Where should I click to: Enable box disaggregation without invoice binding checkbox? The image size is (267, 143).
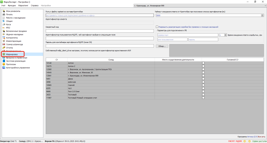pyautogui.click(x=157, y=27)
